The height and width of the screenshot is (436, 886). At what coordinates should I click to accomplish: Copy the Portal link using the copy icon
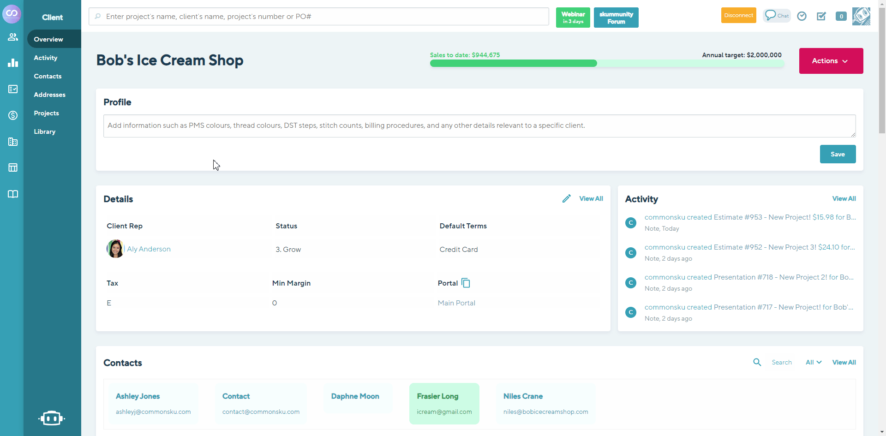pos(466,282)
